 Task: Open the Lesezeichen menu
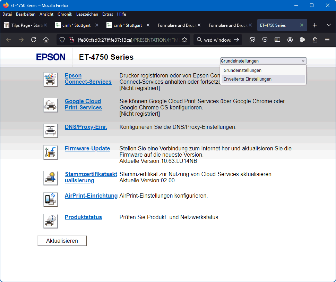[87, 14]
